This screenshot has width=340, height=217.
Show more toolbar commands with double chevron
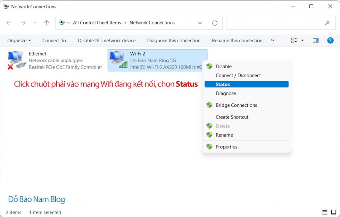coord(272,40)
